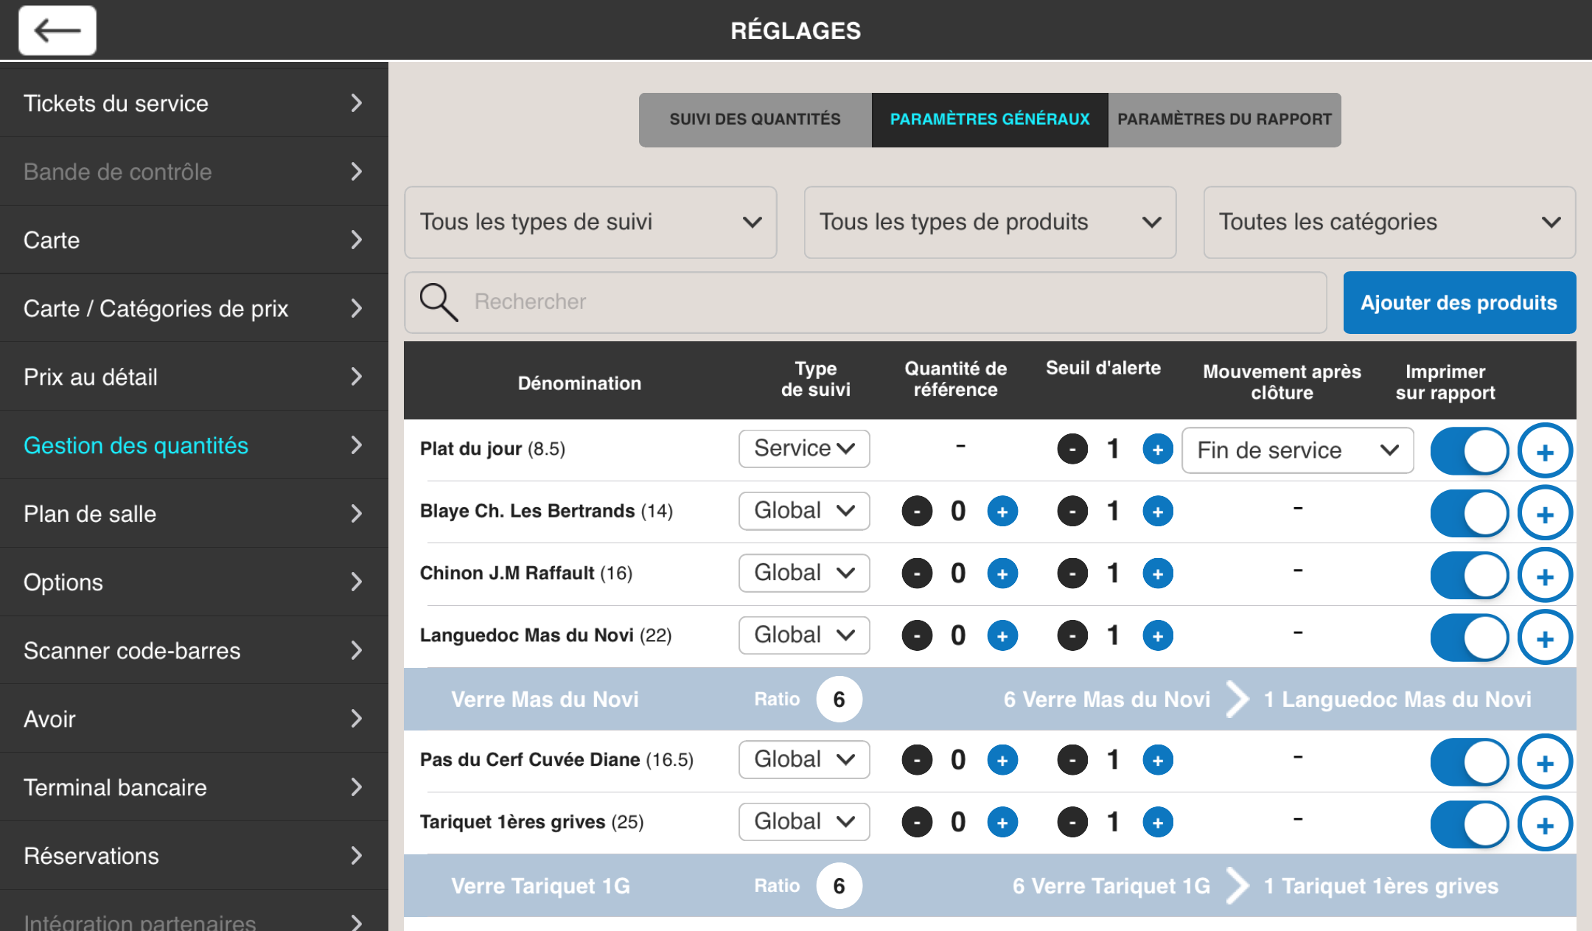Click 'Ajouter des produits' button

pos(1459,303)
